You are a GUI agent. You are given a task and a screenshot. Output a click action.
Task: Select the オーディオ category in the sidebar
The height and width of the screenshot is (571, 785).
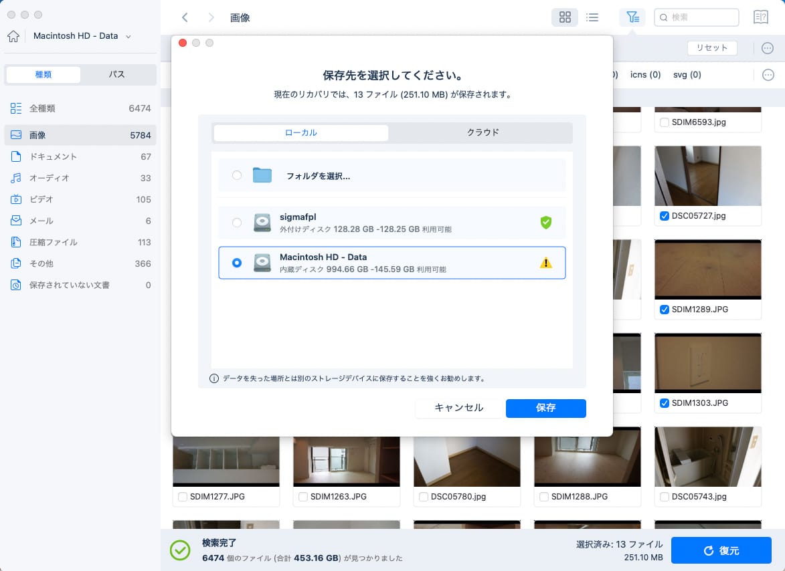[x=47, y=178]
